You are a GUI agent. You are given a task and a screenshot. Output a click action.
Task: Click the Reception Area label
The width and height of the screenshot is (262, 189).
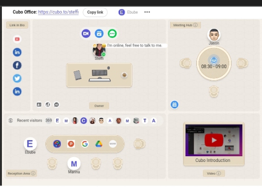point(19,173)
